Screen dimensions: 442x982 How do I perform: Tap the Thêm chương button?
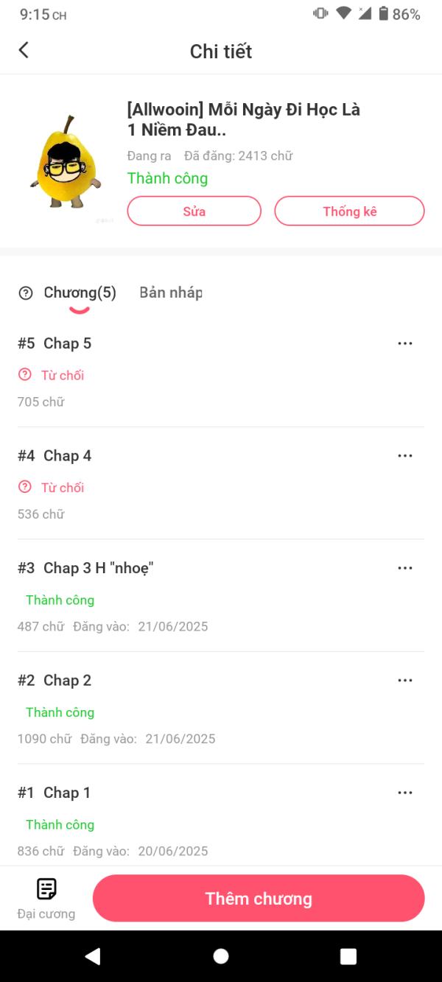point(259,898)
